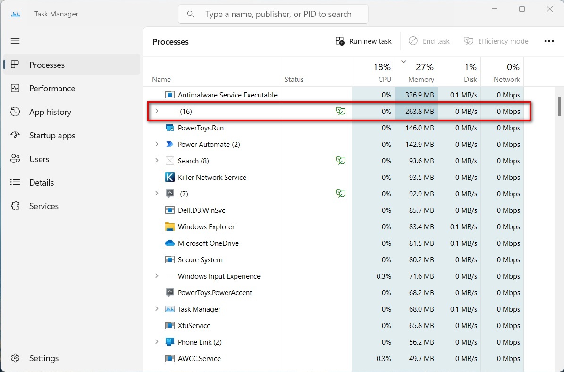
Task: View the Services section
Action: (44, 206)
